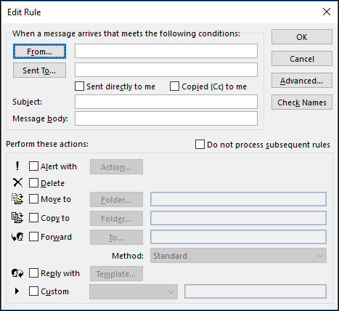Click the From... button

[39, 52]
